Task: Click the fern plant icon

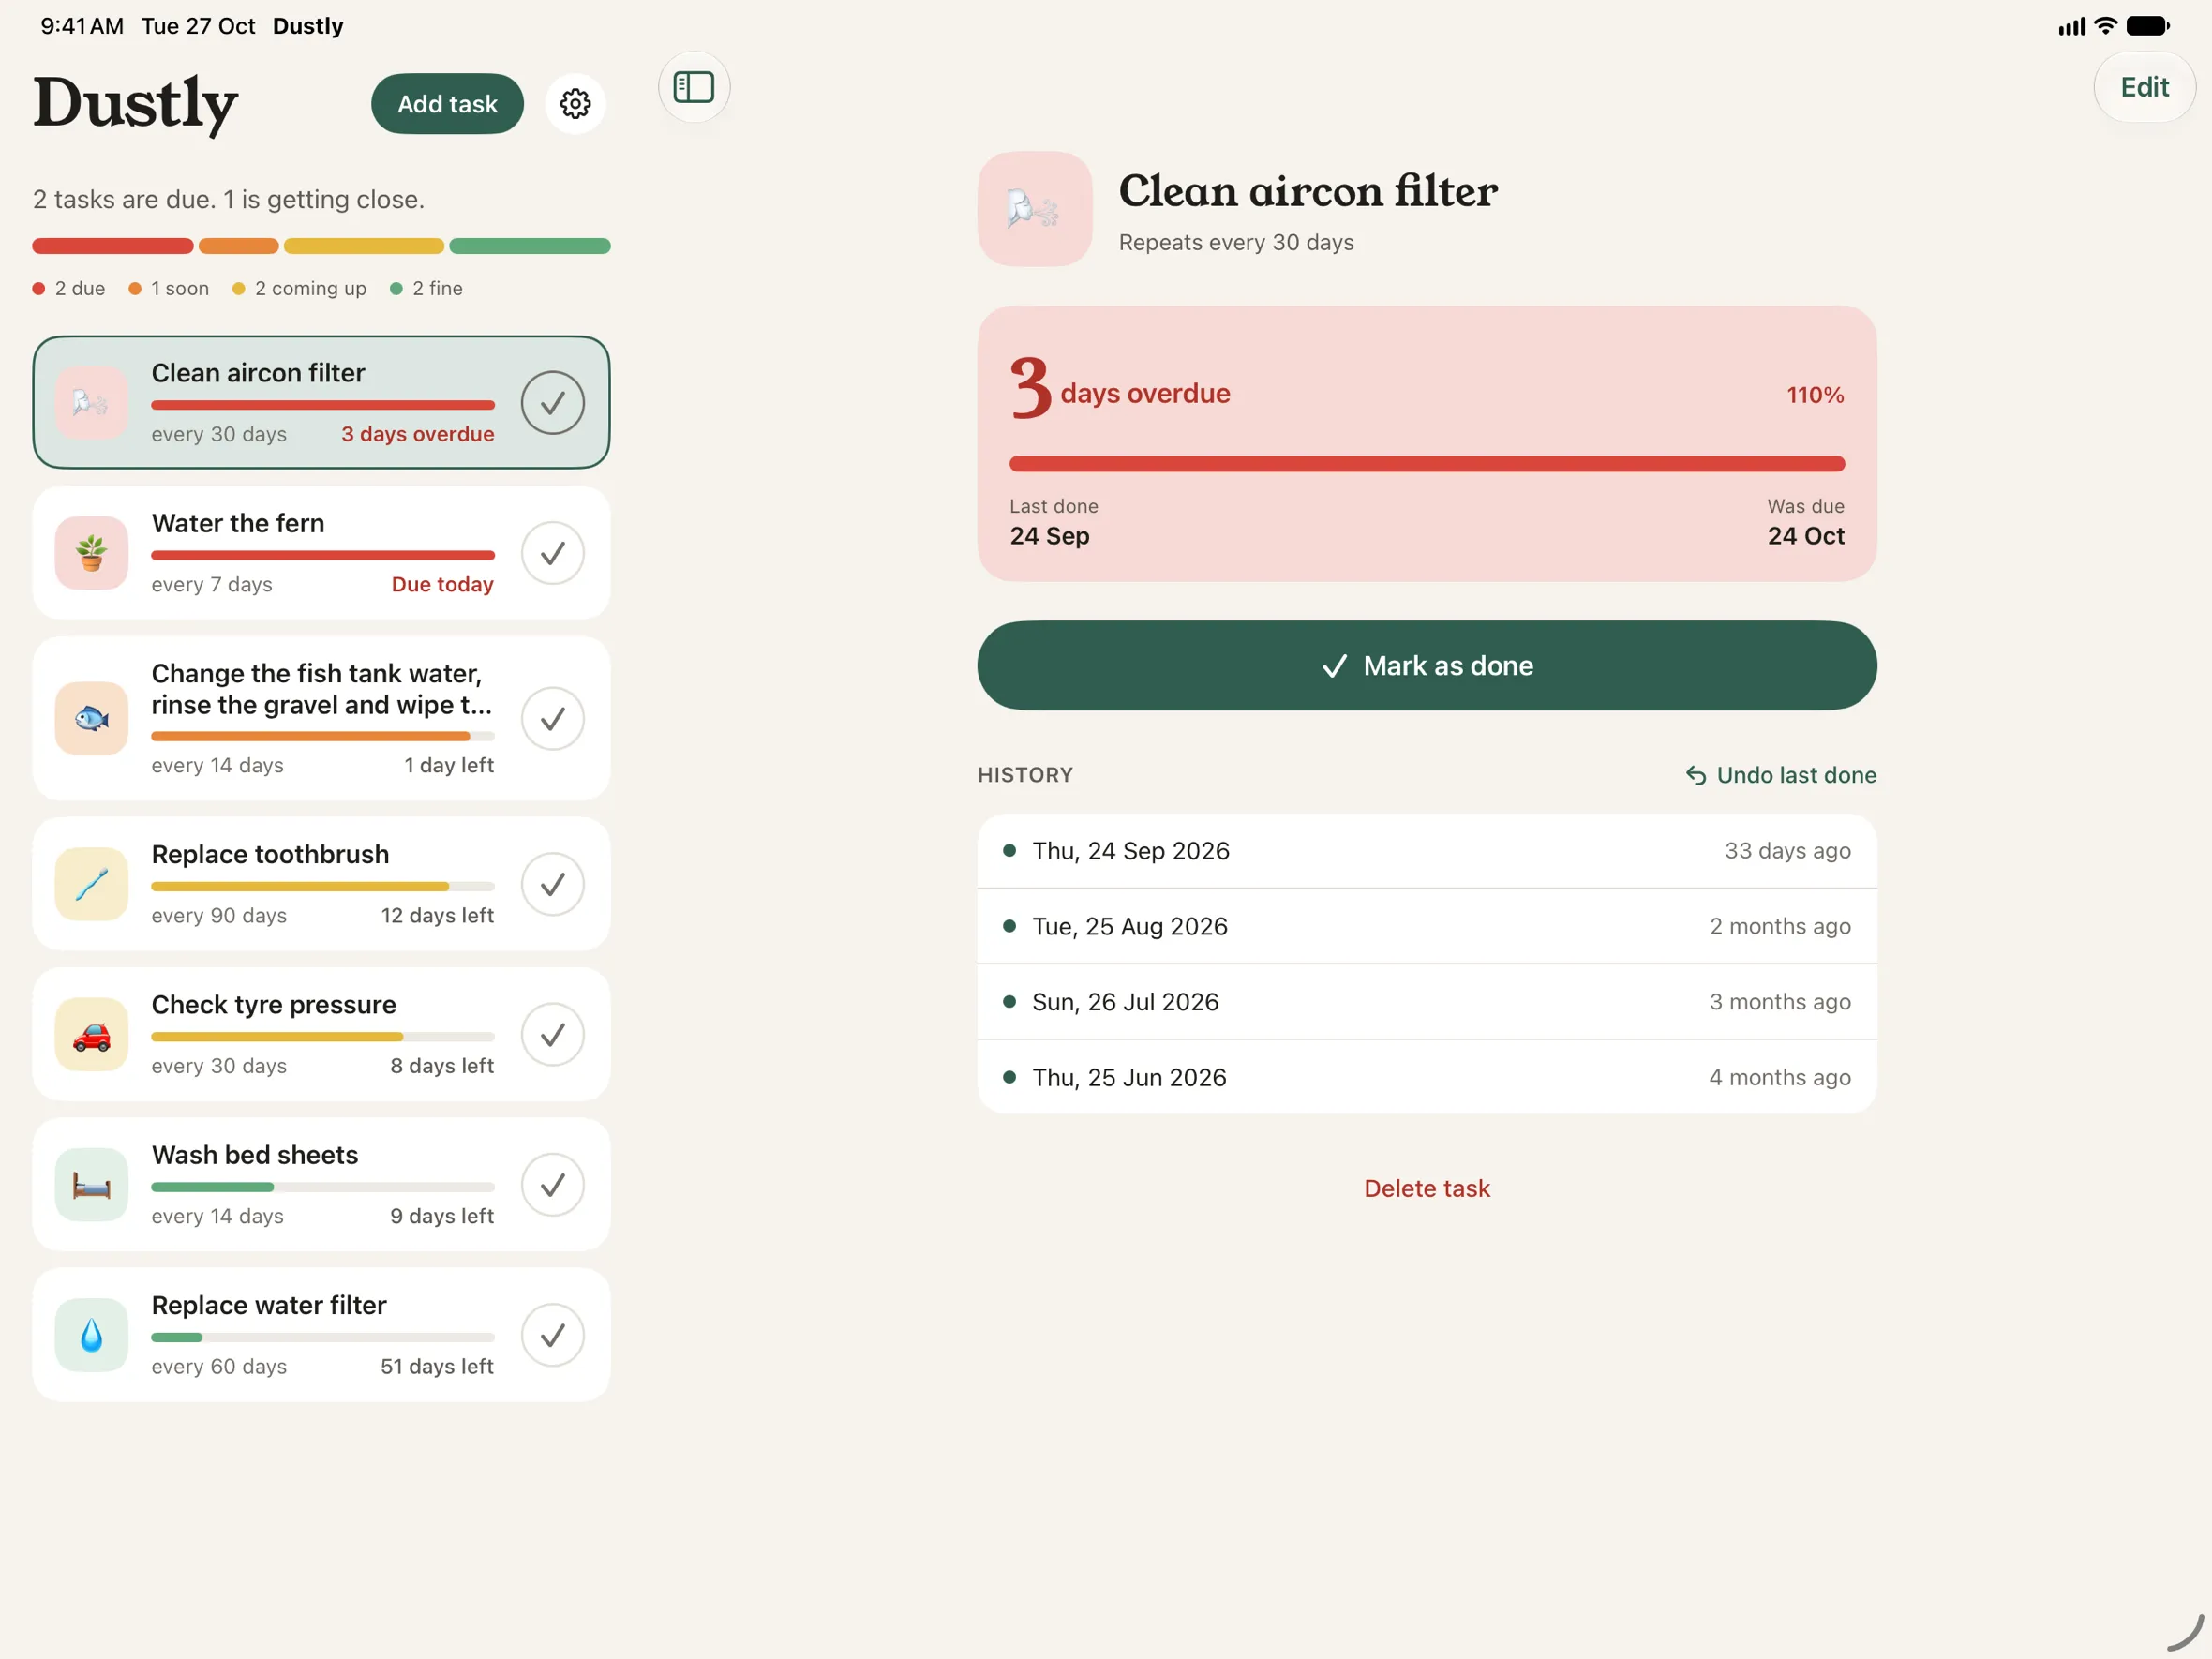Action: pos(91,553)
